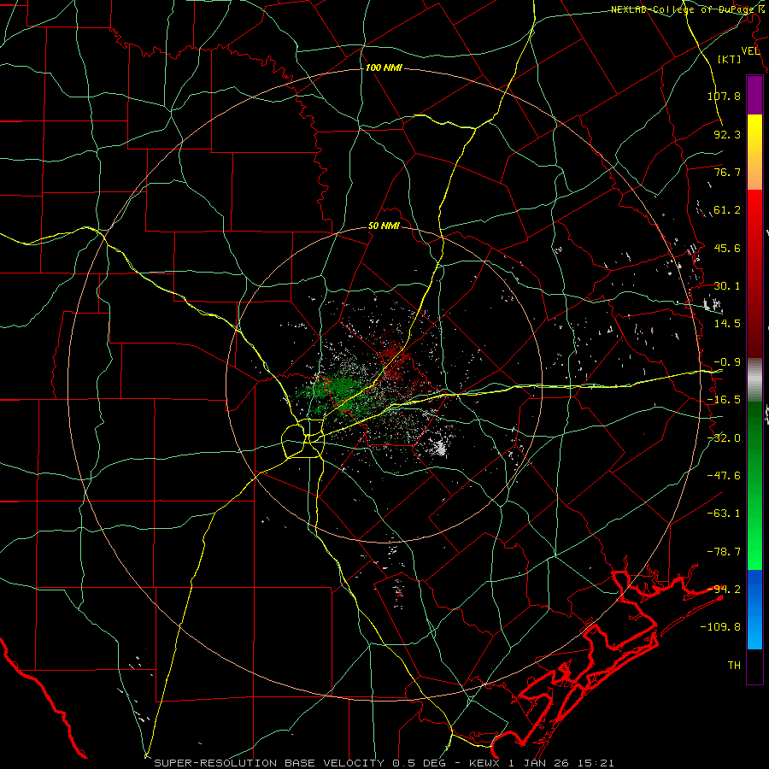Click the 45.6 velocity legend value
769x769 pixels.
coord(727,248)
